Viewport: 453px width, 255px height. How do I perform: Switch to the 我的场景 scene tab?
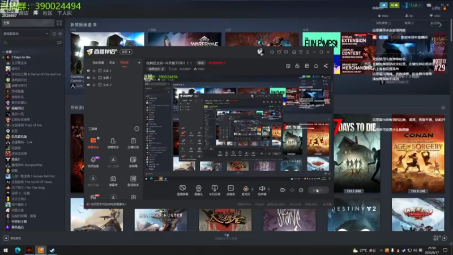point(98,62)
